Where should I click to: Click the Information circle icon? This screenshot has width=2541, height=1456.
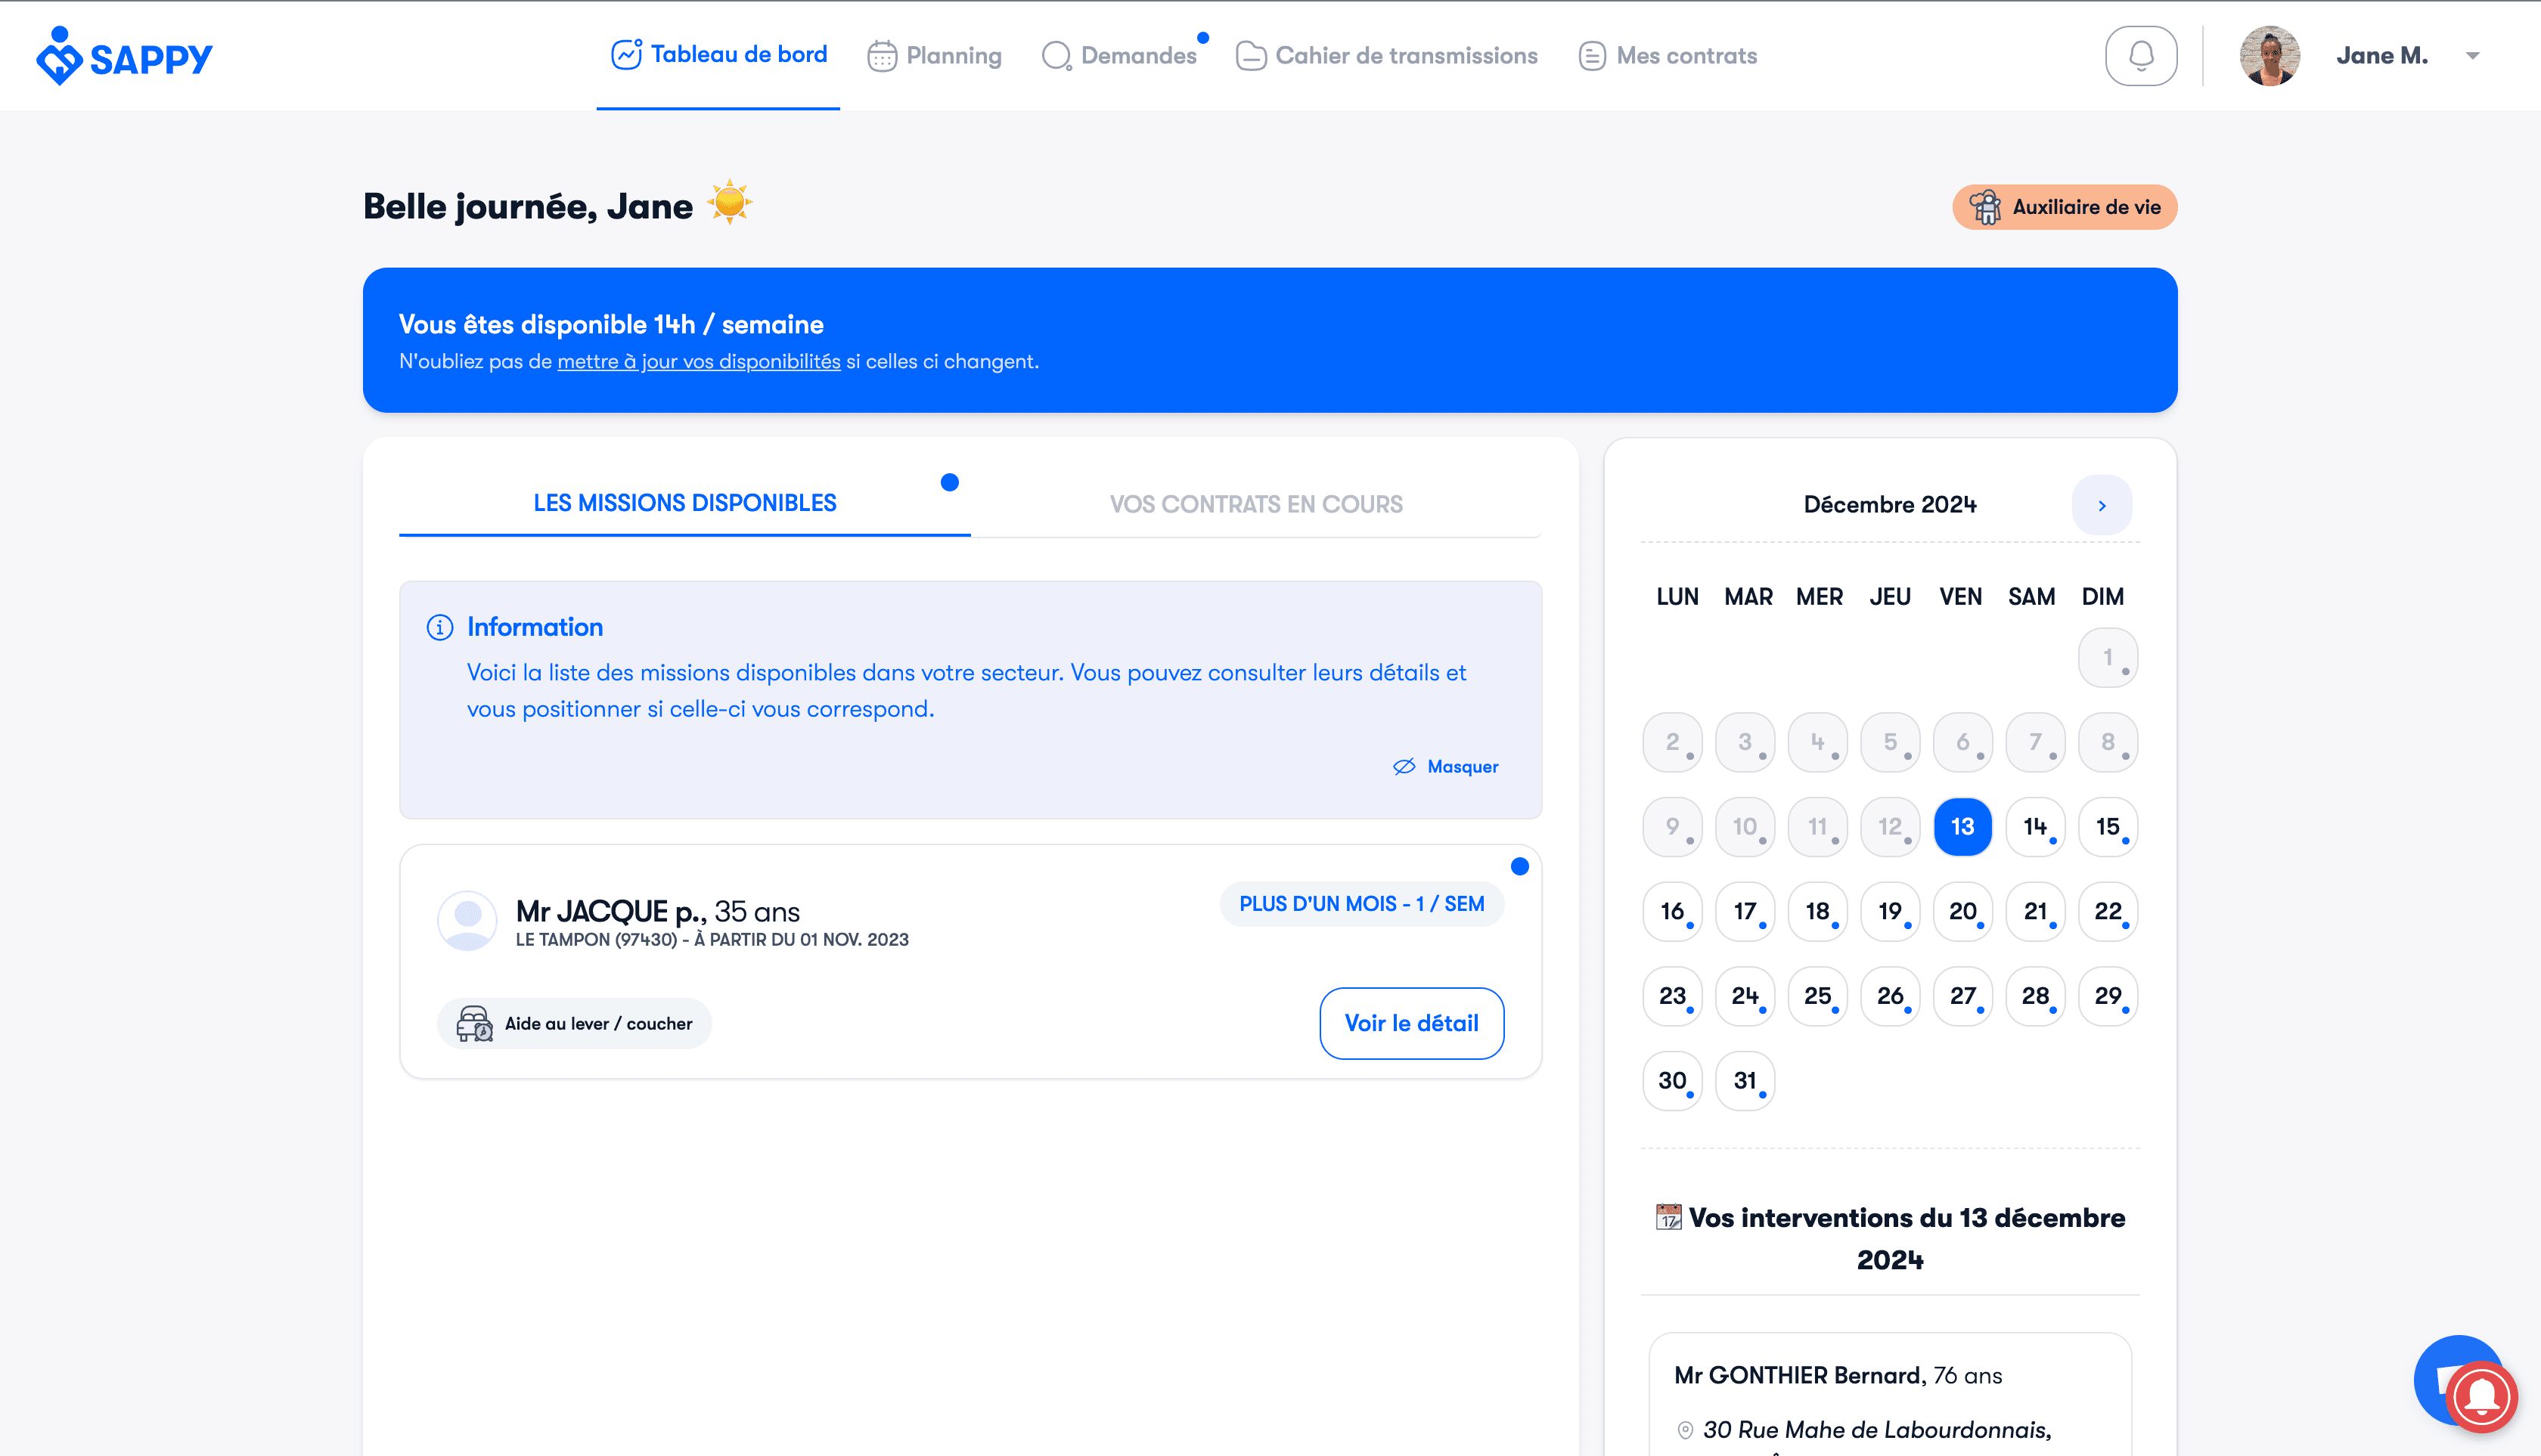[439, 627]
